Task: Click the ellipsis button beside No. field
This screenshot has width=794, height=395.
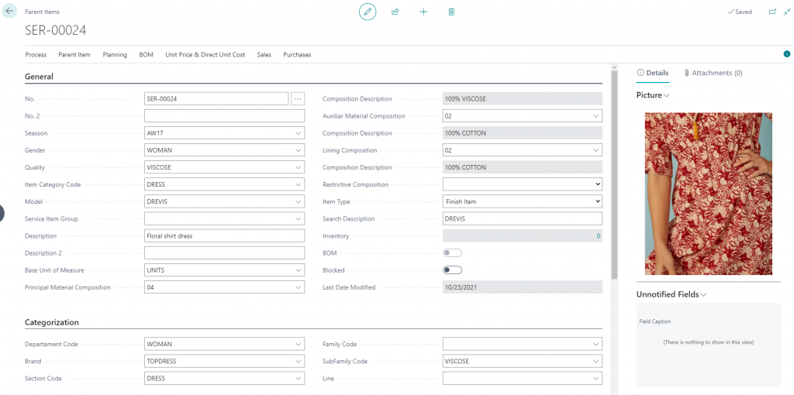Action: click(298, 98)
